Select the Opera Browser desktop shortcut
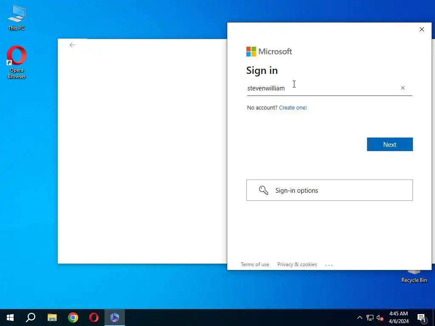Screen dimensions: 435x326 click(17, 62)
